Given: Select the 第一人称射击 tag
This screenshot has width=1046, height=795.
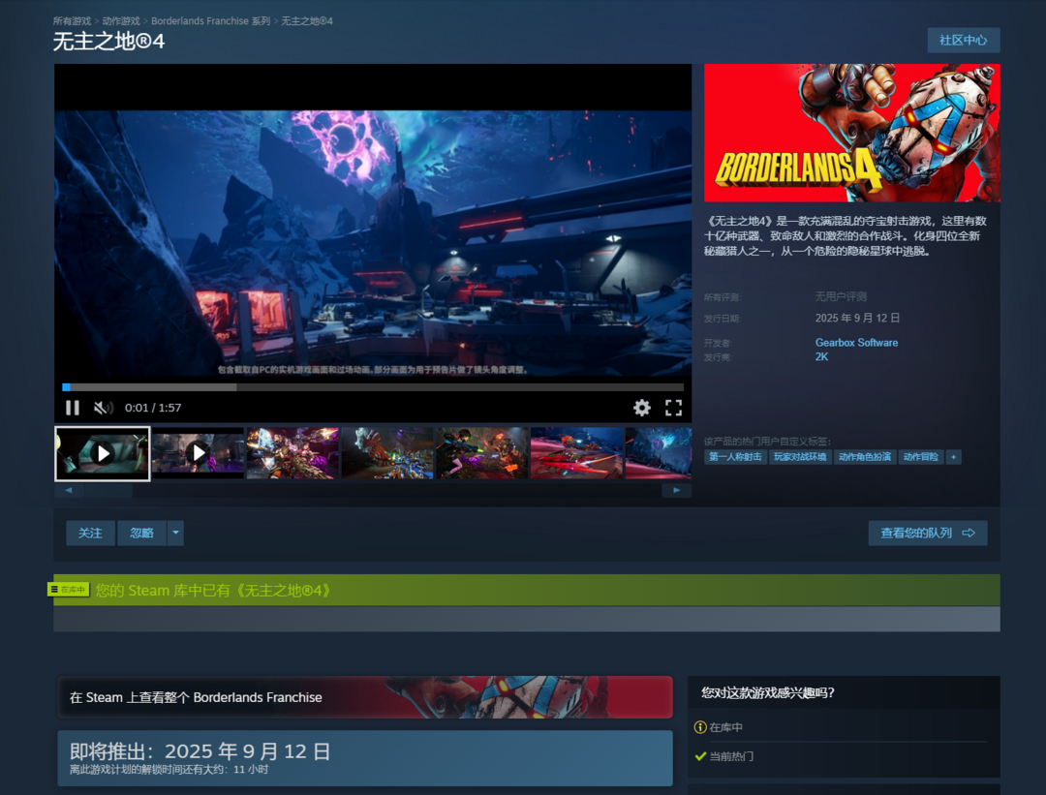Looking at the screenshot, I should [x=735, y=457].
